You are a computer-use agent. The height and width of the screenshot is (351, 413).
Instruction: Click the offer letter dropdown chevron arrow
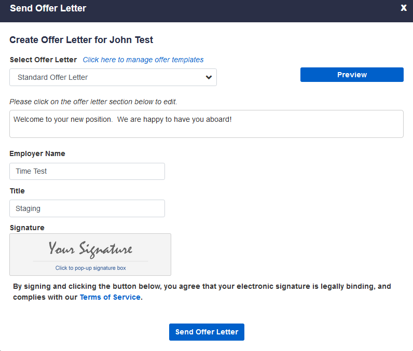click(x=209, y=77)
